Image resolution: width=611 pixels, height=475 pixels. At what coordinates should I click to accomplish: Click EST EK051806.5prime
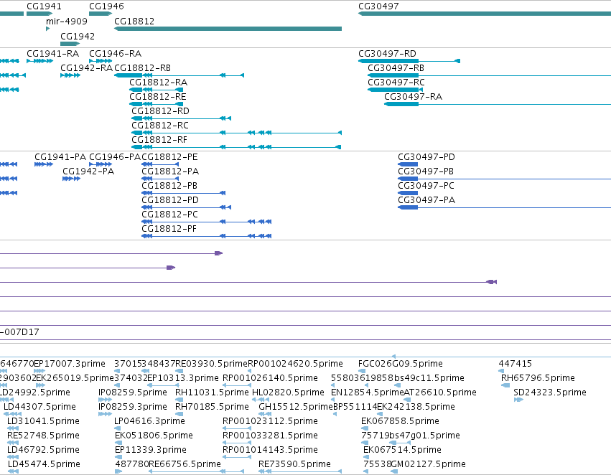(154, 436)
